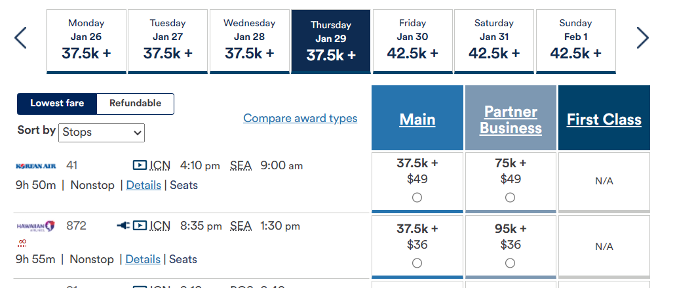
Task: Select the Friday Jan 30 date tab
Action: coord(412,41)
